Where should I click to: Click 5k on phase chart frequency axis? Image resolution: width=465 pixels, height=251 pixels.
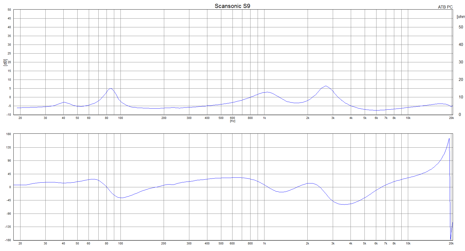point(365,244)
